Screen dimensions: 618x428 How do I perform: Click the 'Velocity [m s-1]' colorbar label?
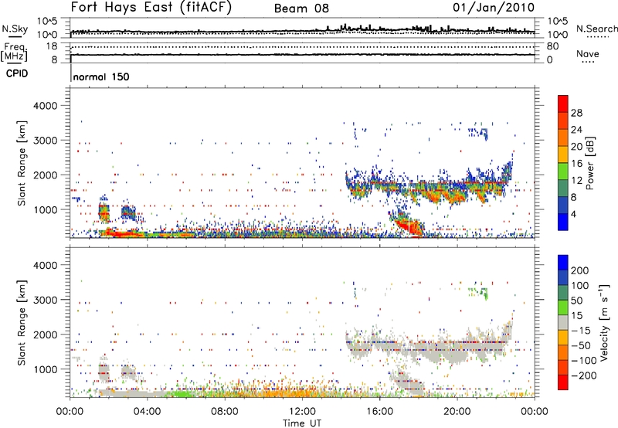click(x=604, y=322)
